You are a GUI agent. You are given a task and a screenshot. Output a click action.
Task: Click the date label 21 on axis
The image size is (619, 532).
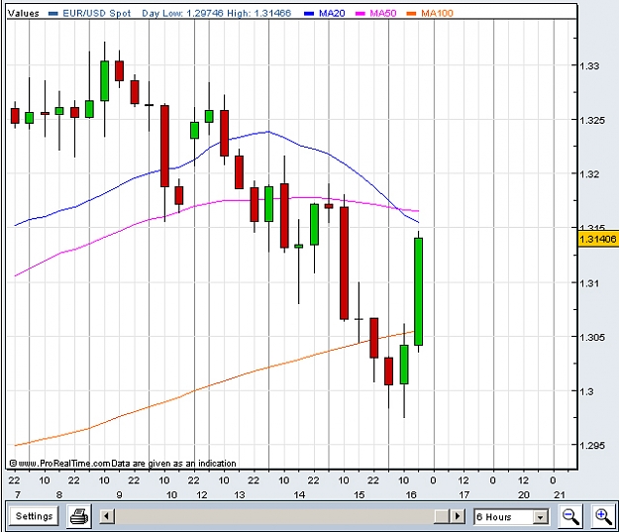[x=560, y=495]
